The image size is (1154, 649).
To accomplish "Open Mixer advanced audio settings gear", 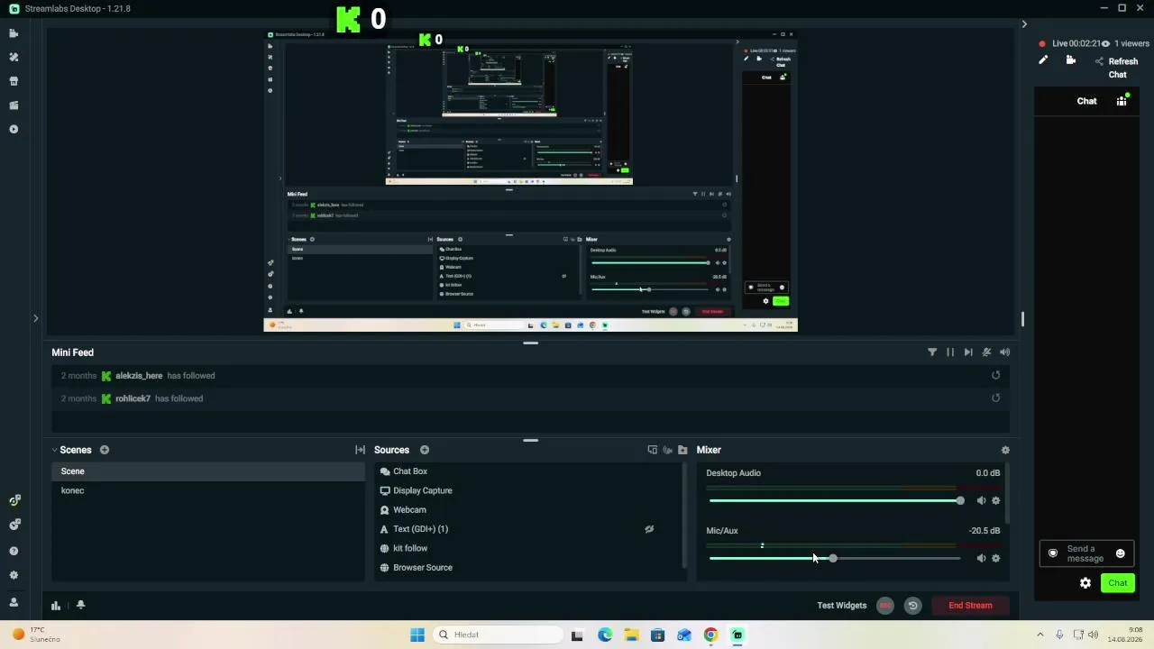I will click(x=1005, y=450).
